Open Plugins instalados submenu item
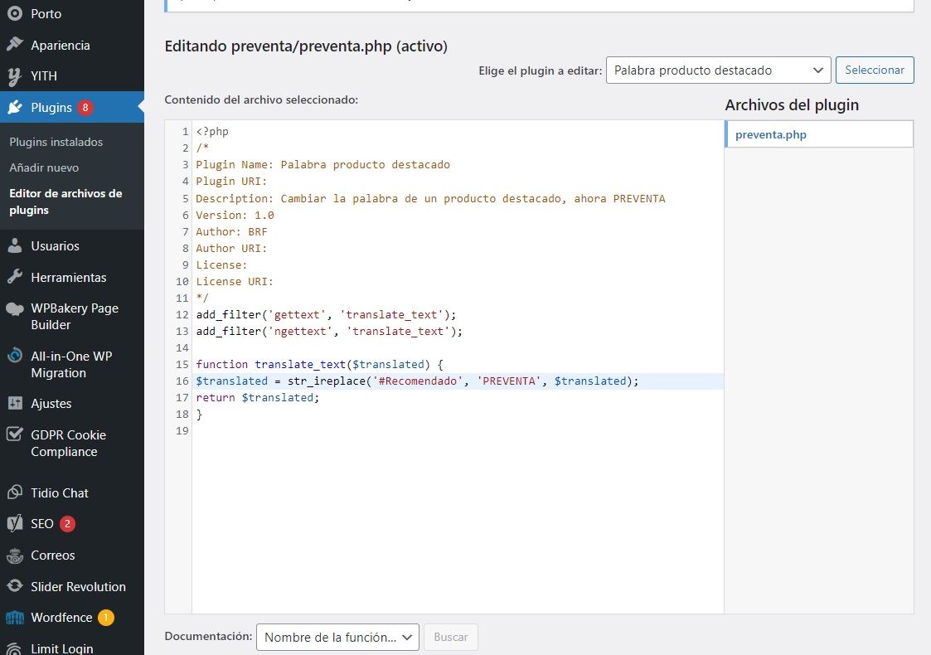Screen dimensions: 931x655 click(x=56, y=142)
